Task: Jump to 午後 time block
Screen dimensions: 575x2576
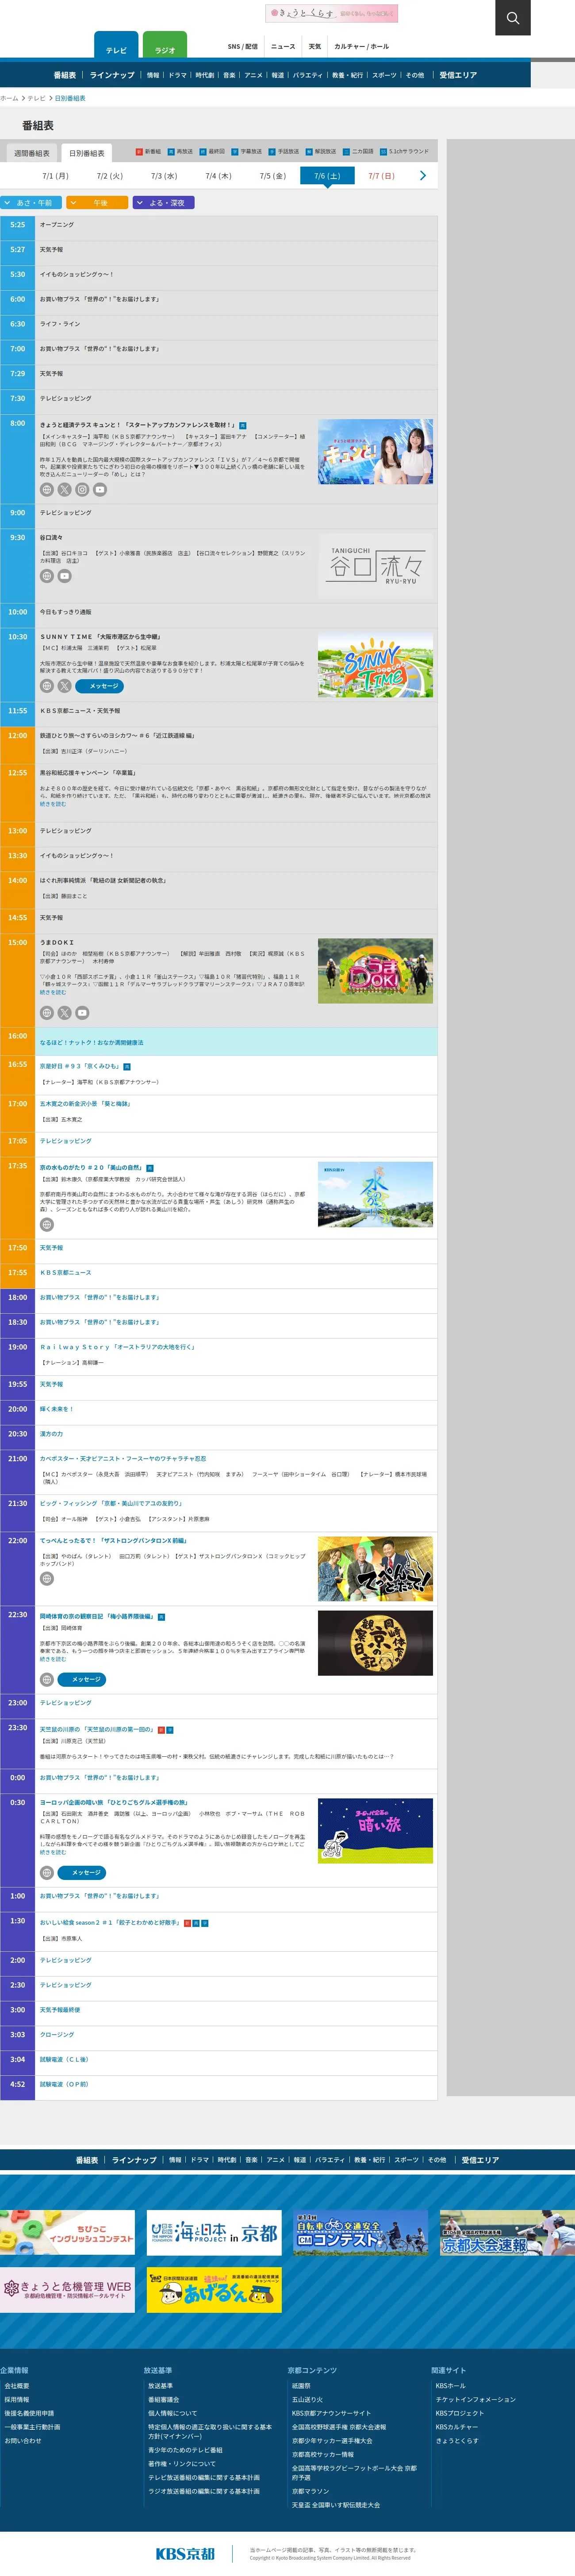Action: [97, 203]
